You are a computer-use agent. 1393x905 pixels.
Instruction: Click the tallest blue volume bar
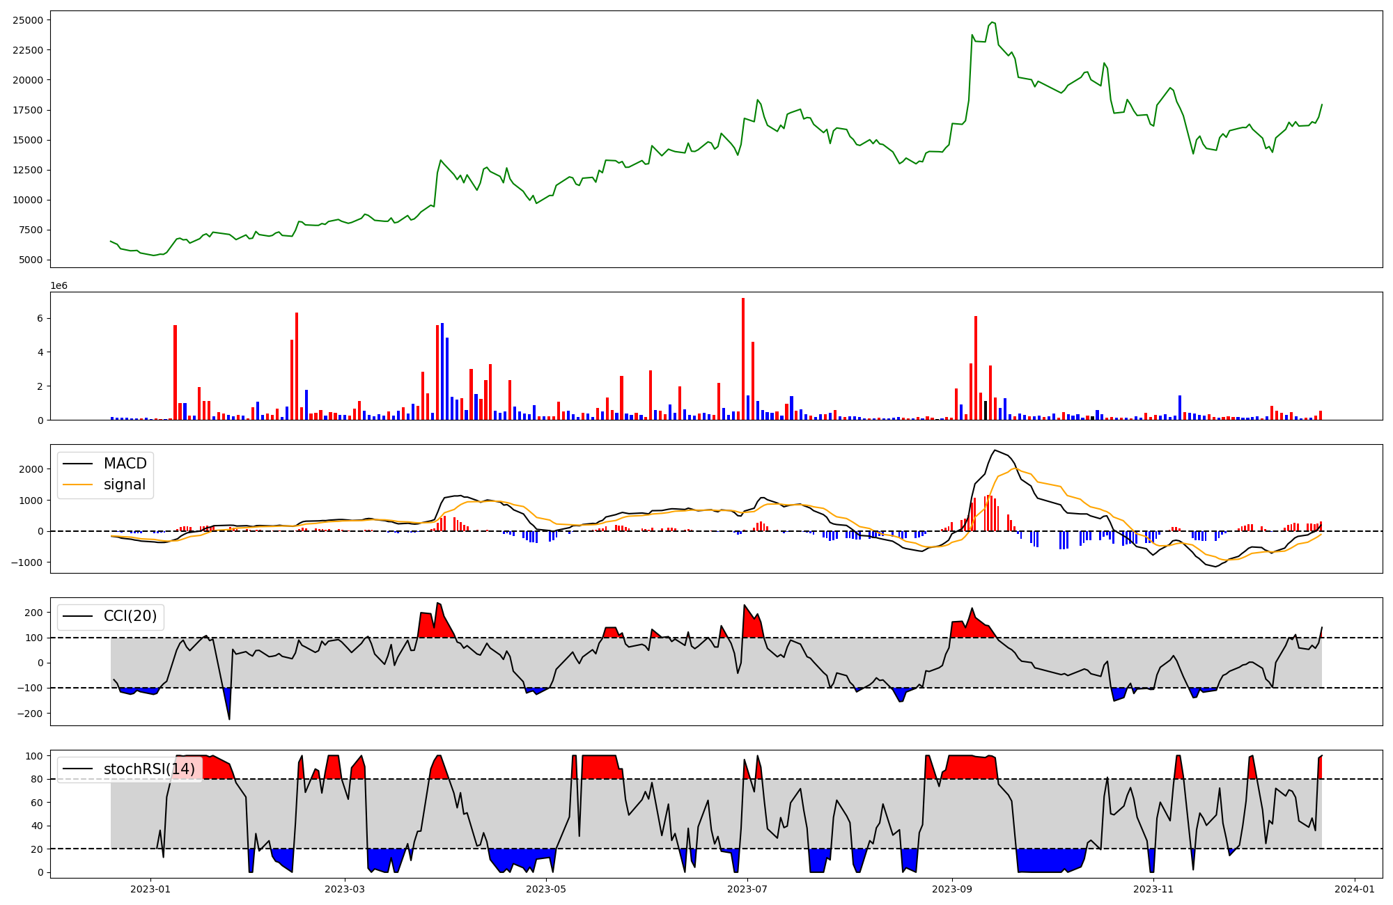pos(442,371)
